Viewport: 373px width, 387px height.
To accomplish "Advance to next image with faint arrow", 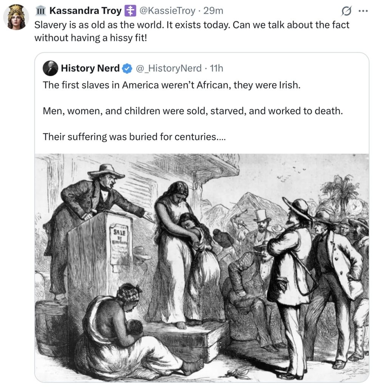I will point(355,206).
